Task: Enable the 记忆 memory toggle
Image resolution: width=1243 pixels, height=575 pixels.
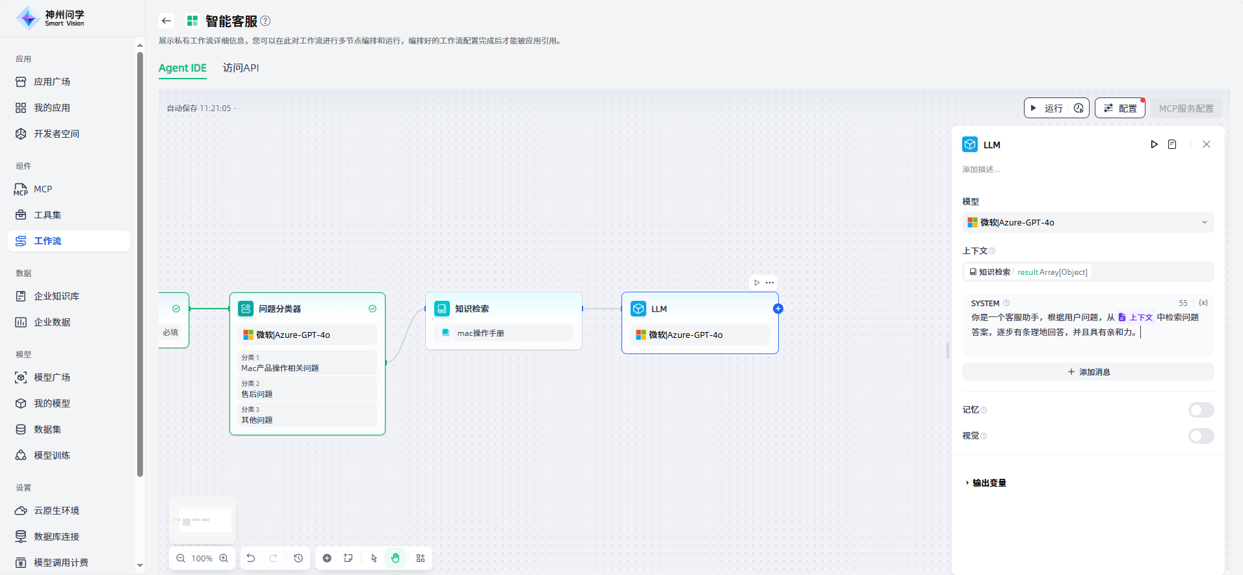Action: 1201,410
